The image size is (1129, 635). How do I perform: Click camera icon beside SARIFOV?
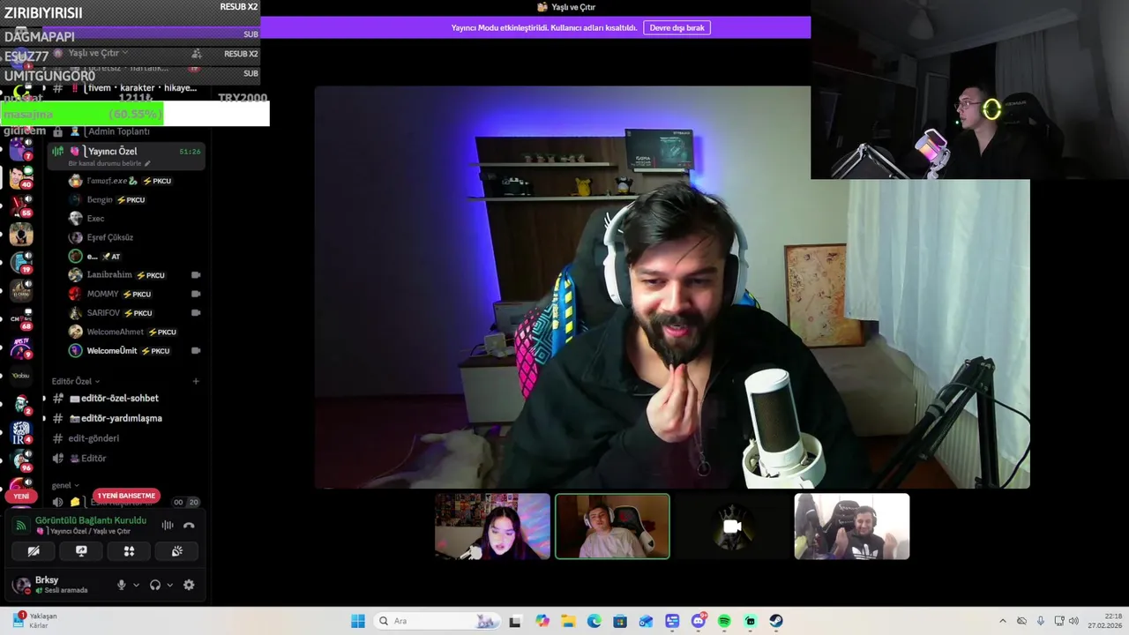click(196, 312)
